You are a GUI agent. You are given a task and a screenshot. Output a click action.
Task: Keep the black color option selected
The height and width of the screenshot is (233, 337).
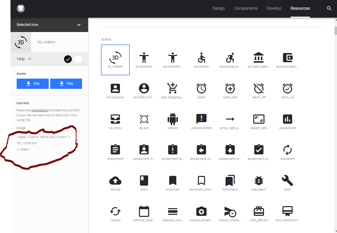[68, 59]
